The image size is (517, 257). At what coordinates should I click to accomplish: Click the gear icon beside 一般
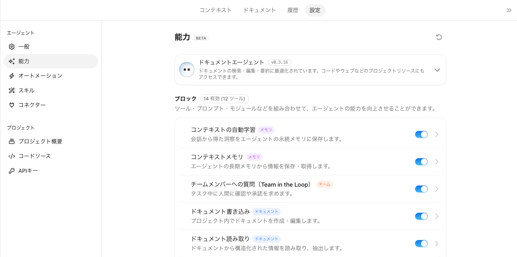point(12,47)
